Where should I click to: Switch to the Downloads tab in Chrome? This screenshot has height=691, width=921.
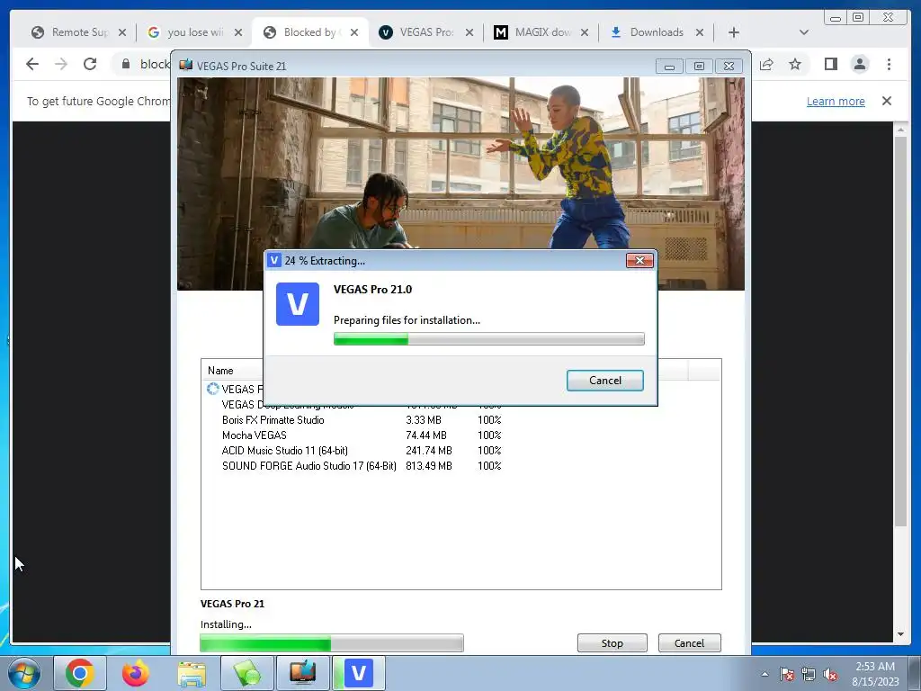(x=656, y=32)
